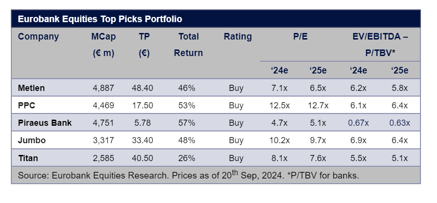Select the Titan company name

27,158
